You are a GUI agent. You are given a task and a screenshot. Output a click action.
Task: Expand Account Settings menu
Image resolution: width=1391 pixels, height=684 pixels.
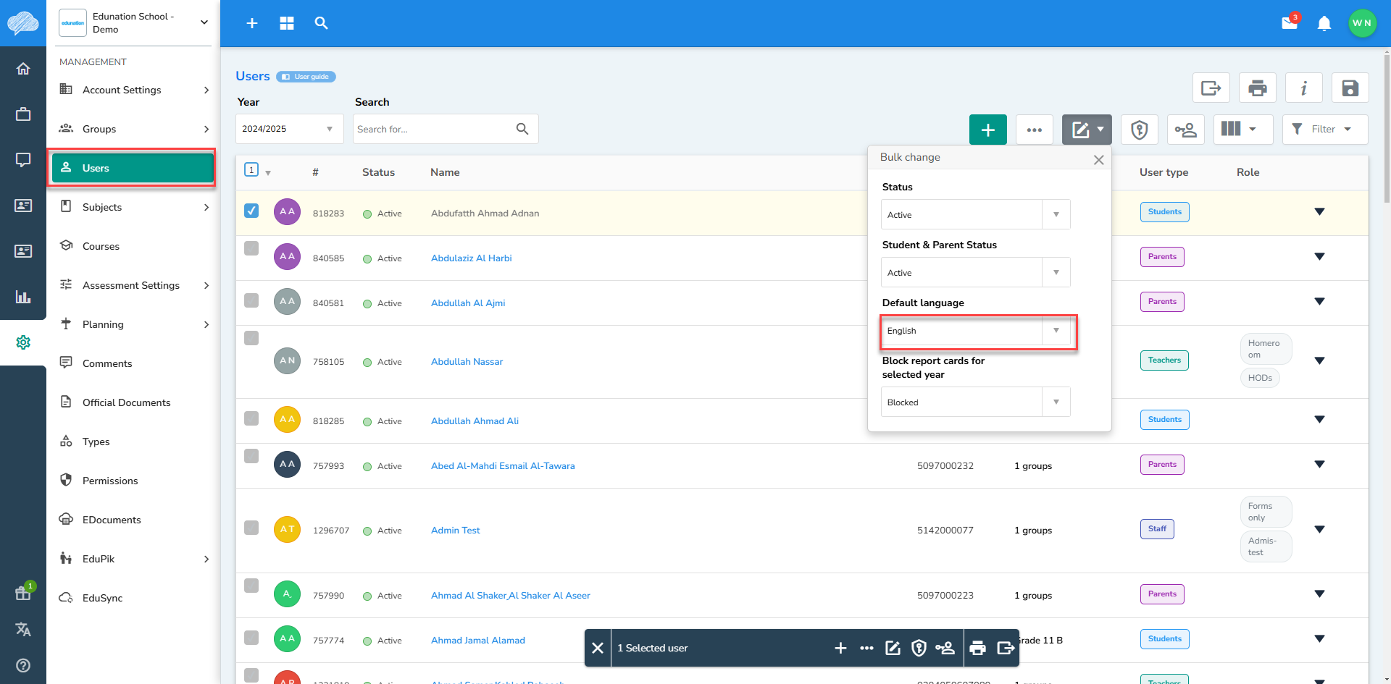click(134, 90)
